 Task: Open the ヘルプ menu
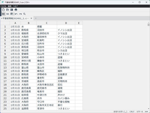(x=15, y=6)
